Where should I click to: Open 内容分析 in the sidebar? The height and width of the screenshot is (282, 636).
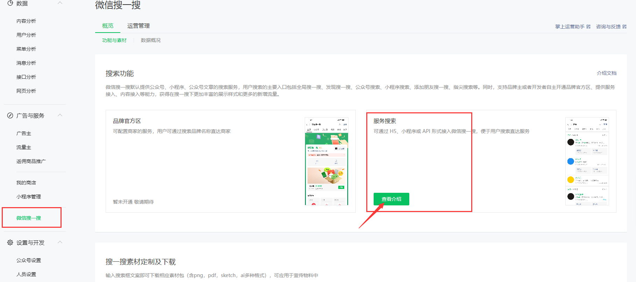pos(26,21)
